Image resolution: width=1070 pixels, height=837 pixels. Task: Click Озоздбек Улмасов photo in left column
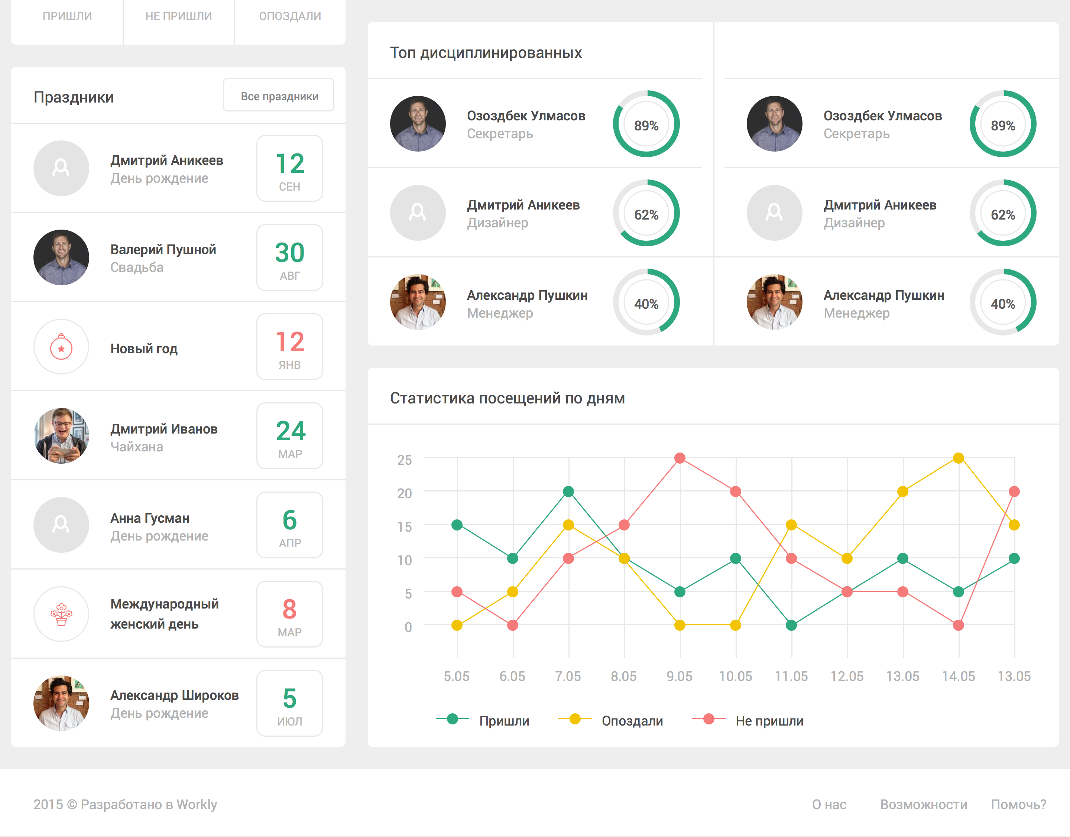418,123
